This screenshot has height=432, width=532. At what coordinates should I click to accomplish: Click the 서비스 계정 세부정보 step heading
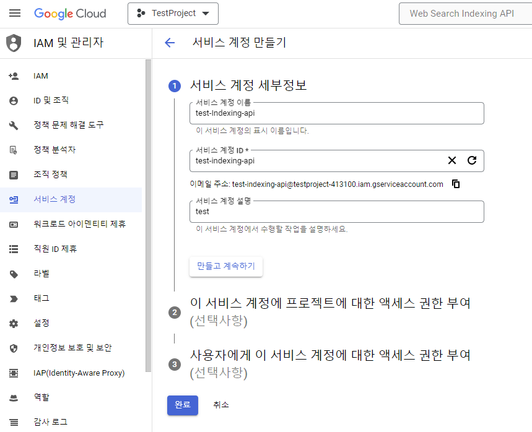click(248, 85)
